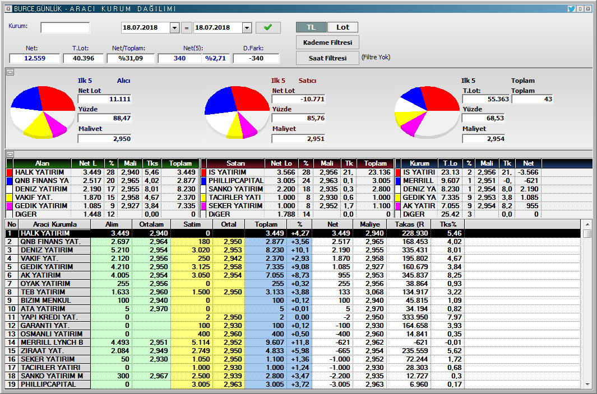
Task: Click the blue swatch beside QNB FINANS YA
Action: click(10, 181)
